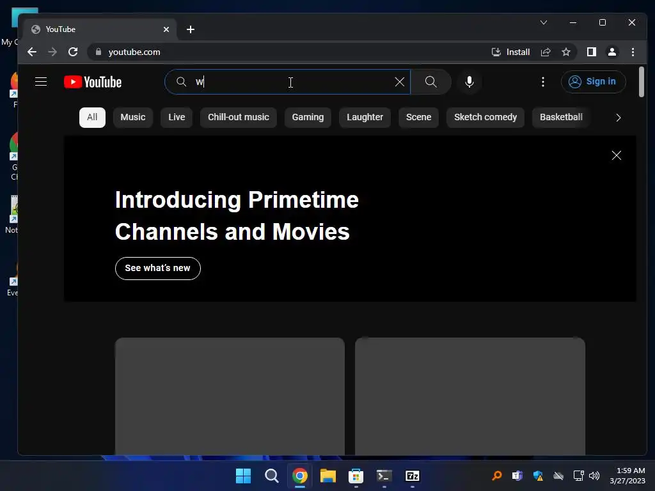Open a new tab with the plus button

191,29
